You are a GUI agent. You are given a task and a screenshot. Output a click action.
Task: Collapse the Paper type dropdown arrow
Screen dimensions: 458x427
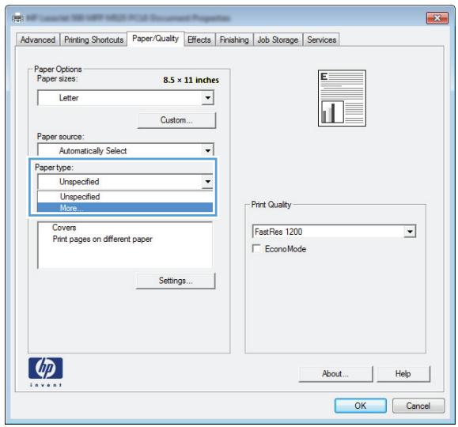pos(208,182)
